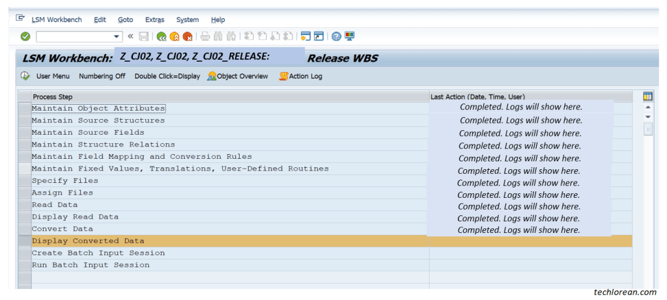Image resolution: width=667 pixels, height=300 pixels.
Task: Click the table settings icon above scrollbar
Action: (648, 97)
